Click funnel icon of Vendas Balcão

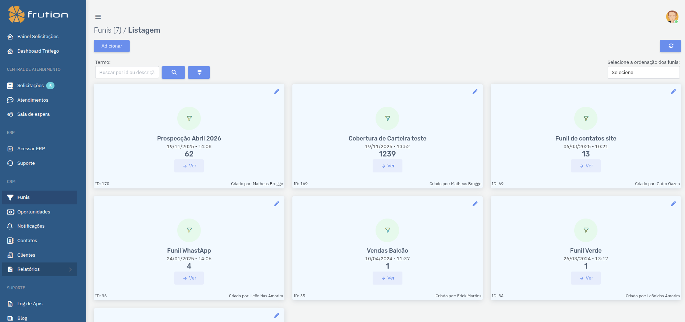[x=388, y=230]
